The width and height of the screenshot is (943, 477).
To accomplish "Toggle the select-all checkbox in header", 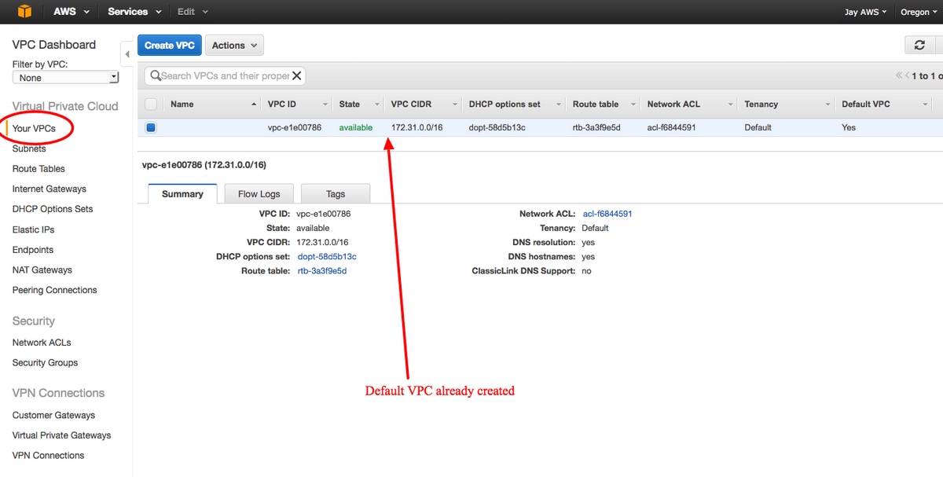I will point(151,104).
